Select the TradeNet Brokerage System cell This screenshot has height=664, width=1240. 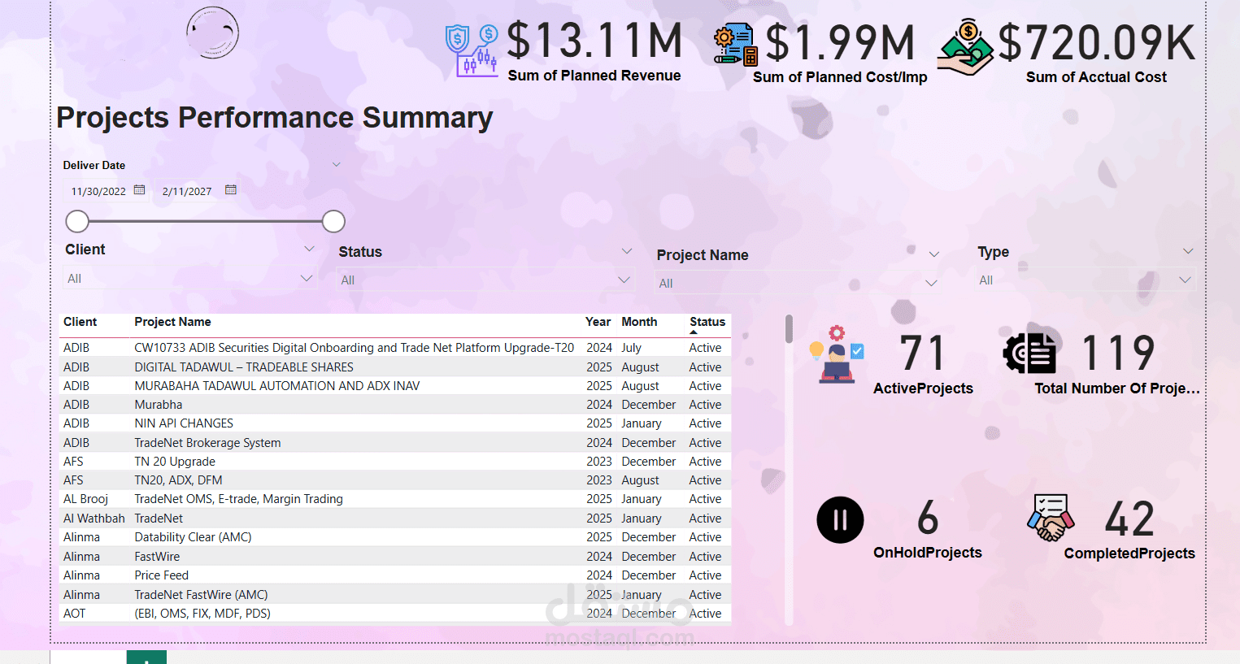[207, 443]
